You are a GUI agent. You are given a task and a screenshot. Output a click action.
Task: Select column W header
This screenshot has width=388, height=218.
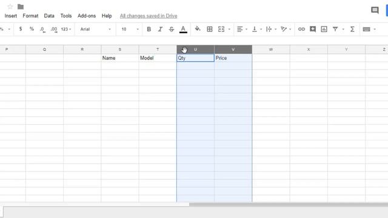click(x=271, y=50)
